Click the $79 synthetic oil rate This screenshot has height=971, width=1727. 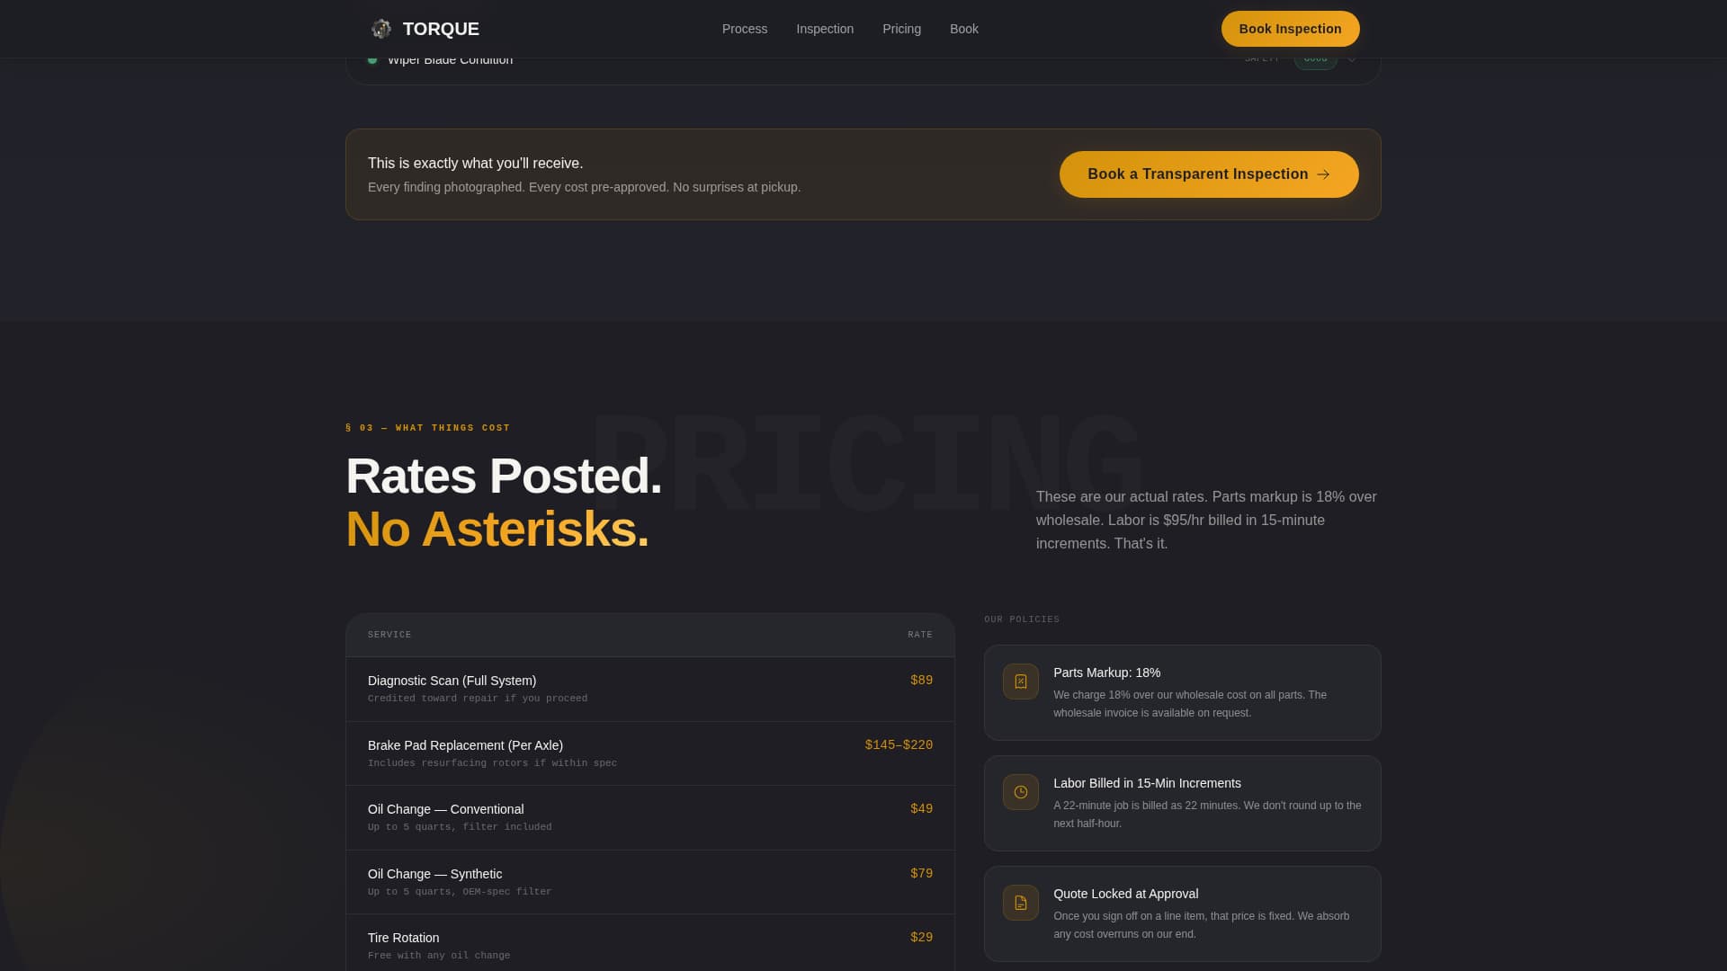[921, 874]
